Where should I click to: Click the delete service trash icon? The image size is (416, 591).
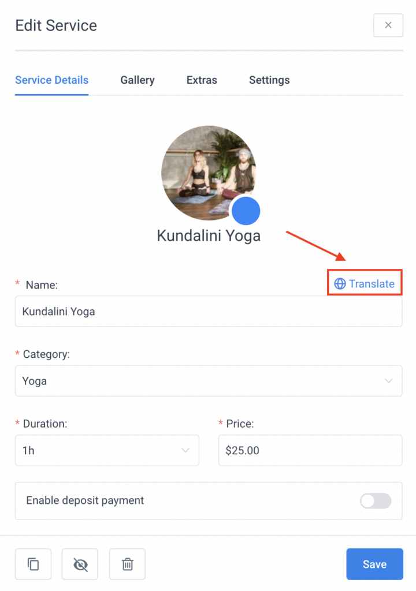(127, 564)
